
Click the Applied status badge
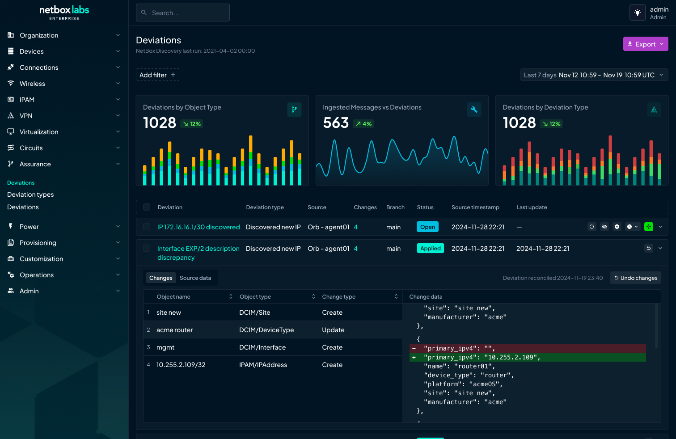(x=430, y=249)
